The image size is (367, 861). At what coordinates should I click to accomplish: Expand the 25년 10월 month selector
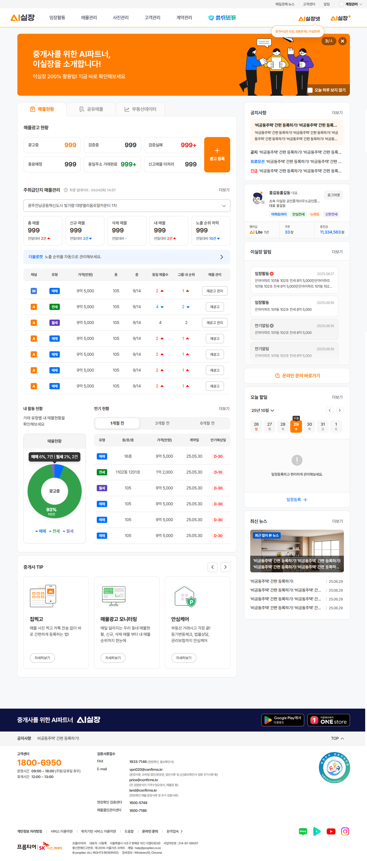coord(263,410)
